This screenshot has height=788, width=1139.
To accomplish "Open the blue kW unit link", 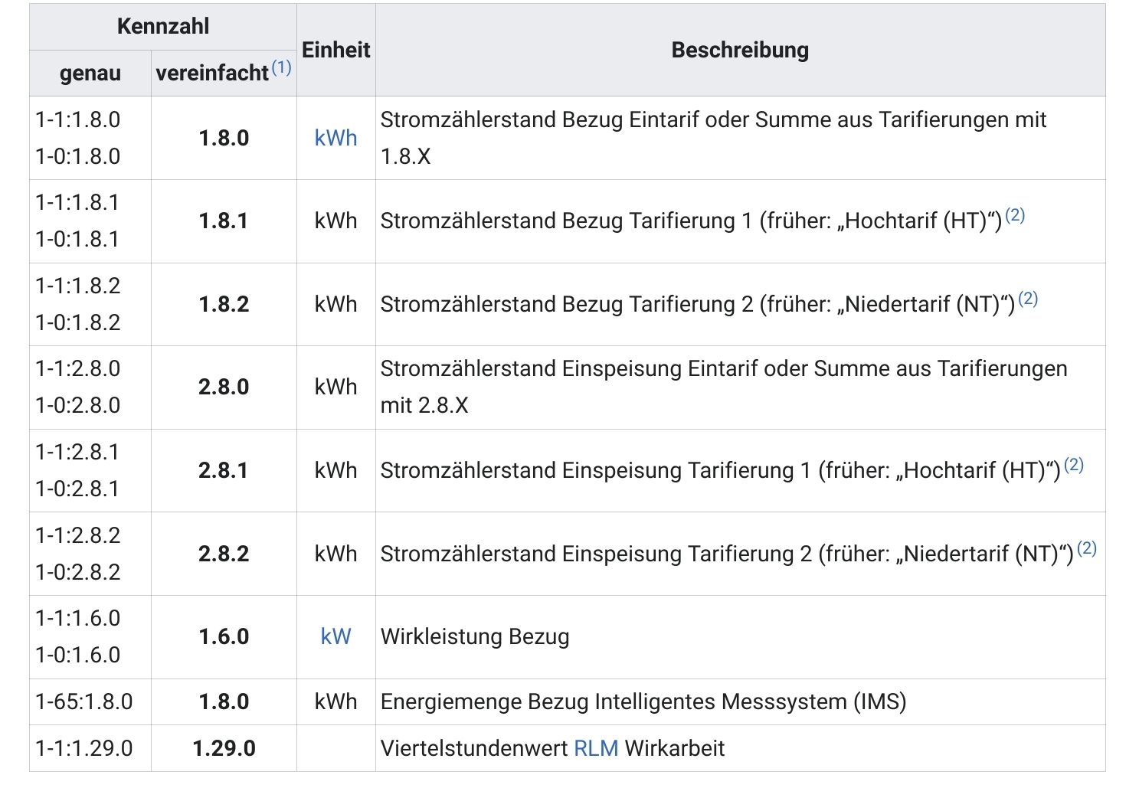I will click(335, 636).
